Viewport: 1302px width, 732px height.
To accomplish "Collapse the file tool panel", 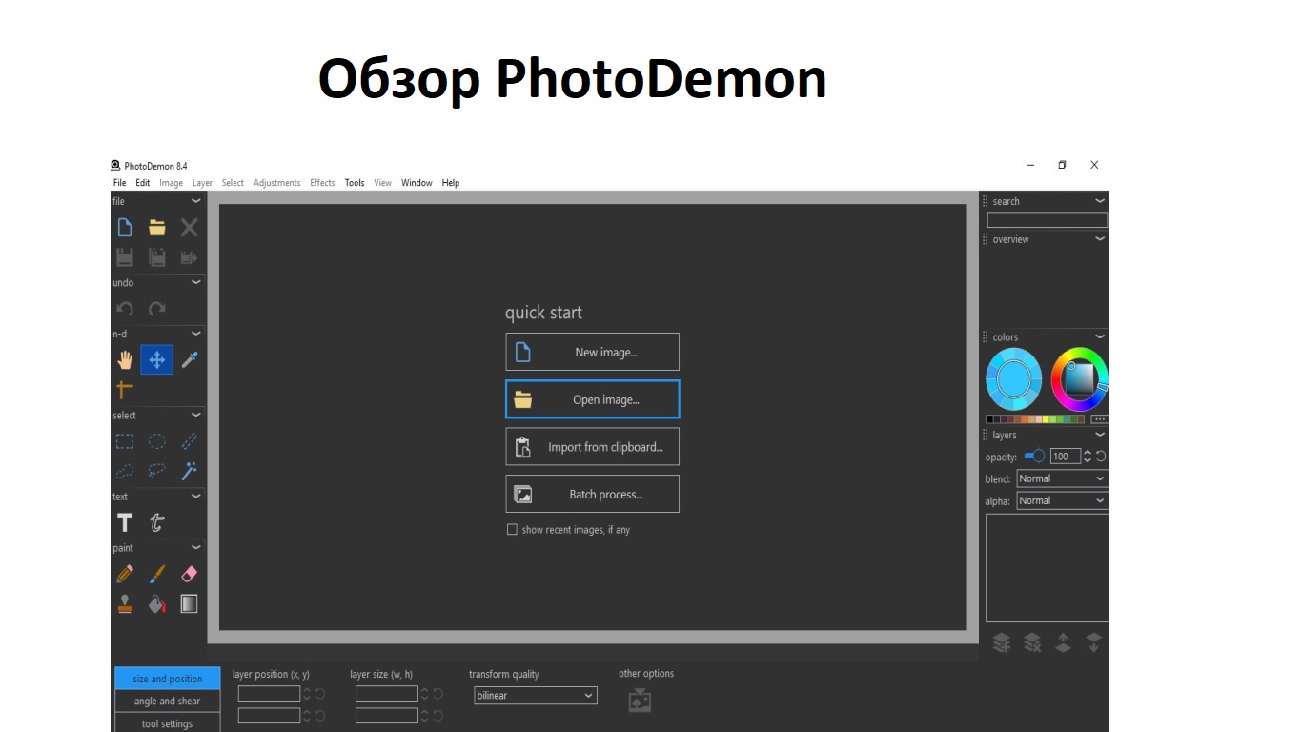I will 196,201.
